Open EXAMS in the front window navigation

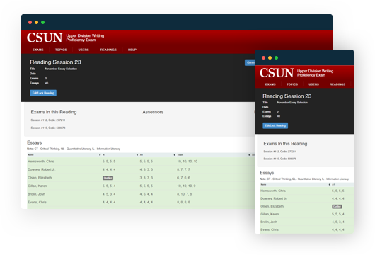tap(270, 84)
